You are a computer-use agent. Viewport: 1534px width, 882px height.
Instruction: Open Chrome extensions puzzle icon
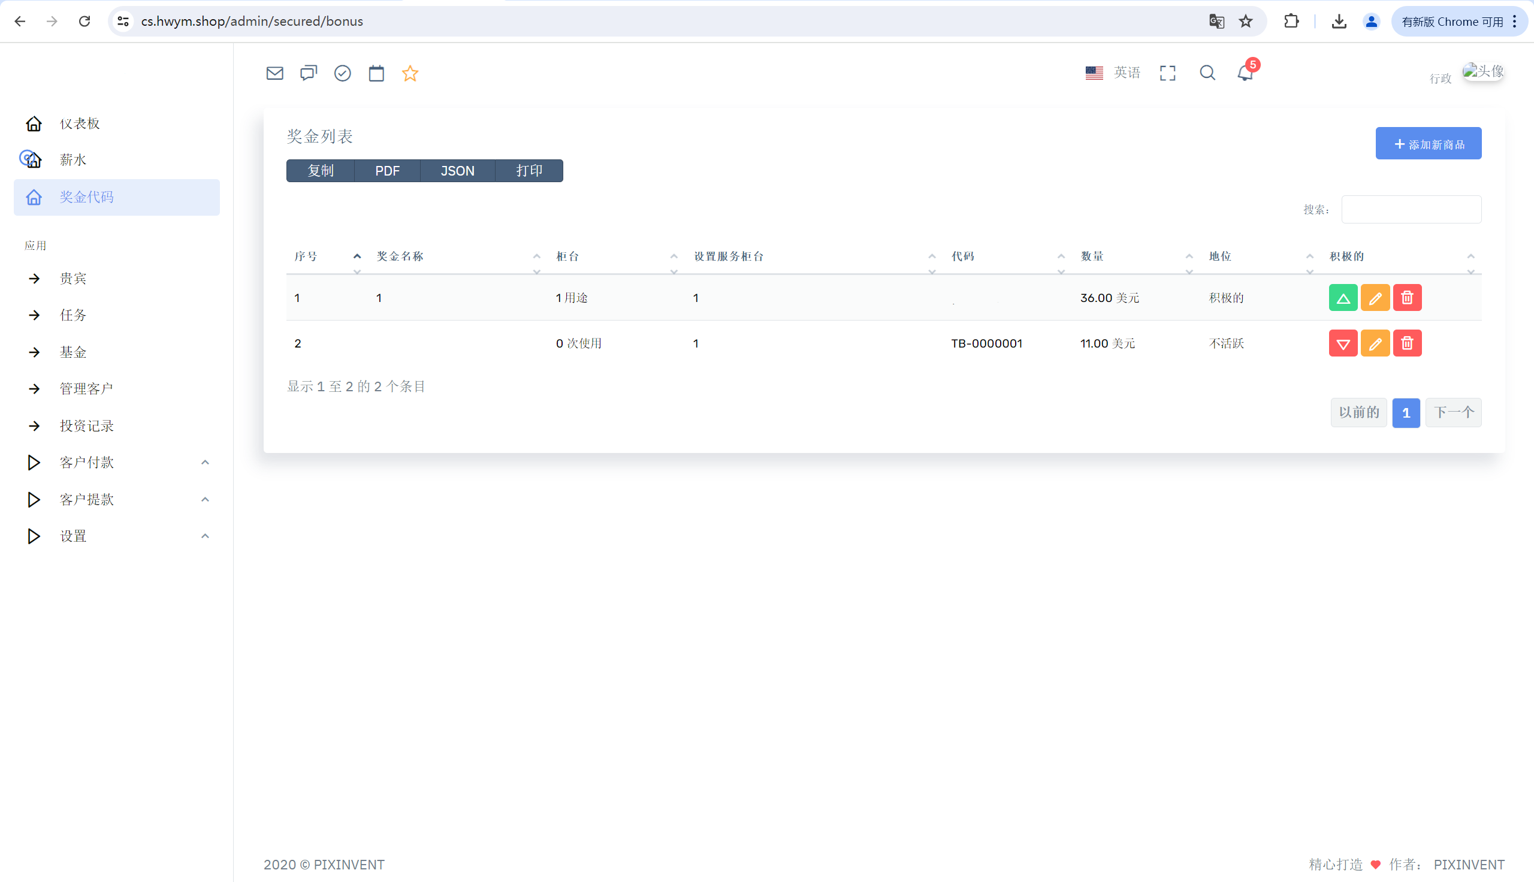(x=1291, y=21)
